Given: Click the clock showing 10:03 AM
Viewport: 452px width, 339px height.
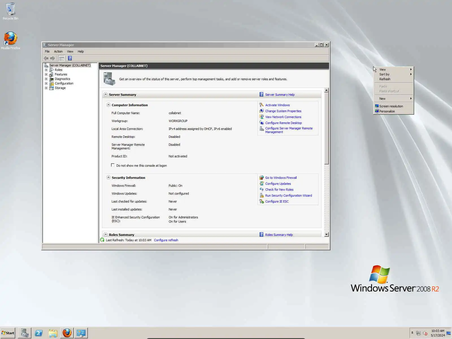Looking at the screenshot, I should [438, 331].
